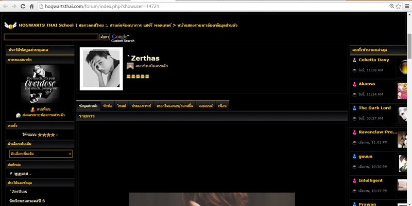The height and width of the screenshot is (206, 412).
Task: Click the SC badge icon under Zerthas
Action: 130,66
